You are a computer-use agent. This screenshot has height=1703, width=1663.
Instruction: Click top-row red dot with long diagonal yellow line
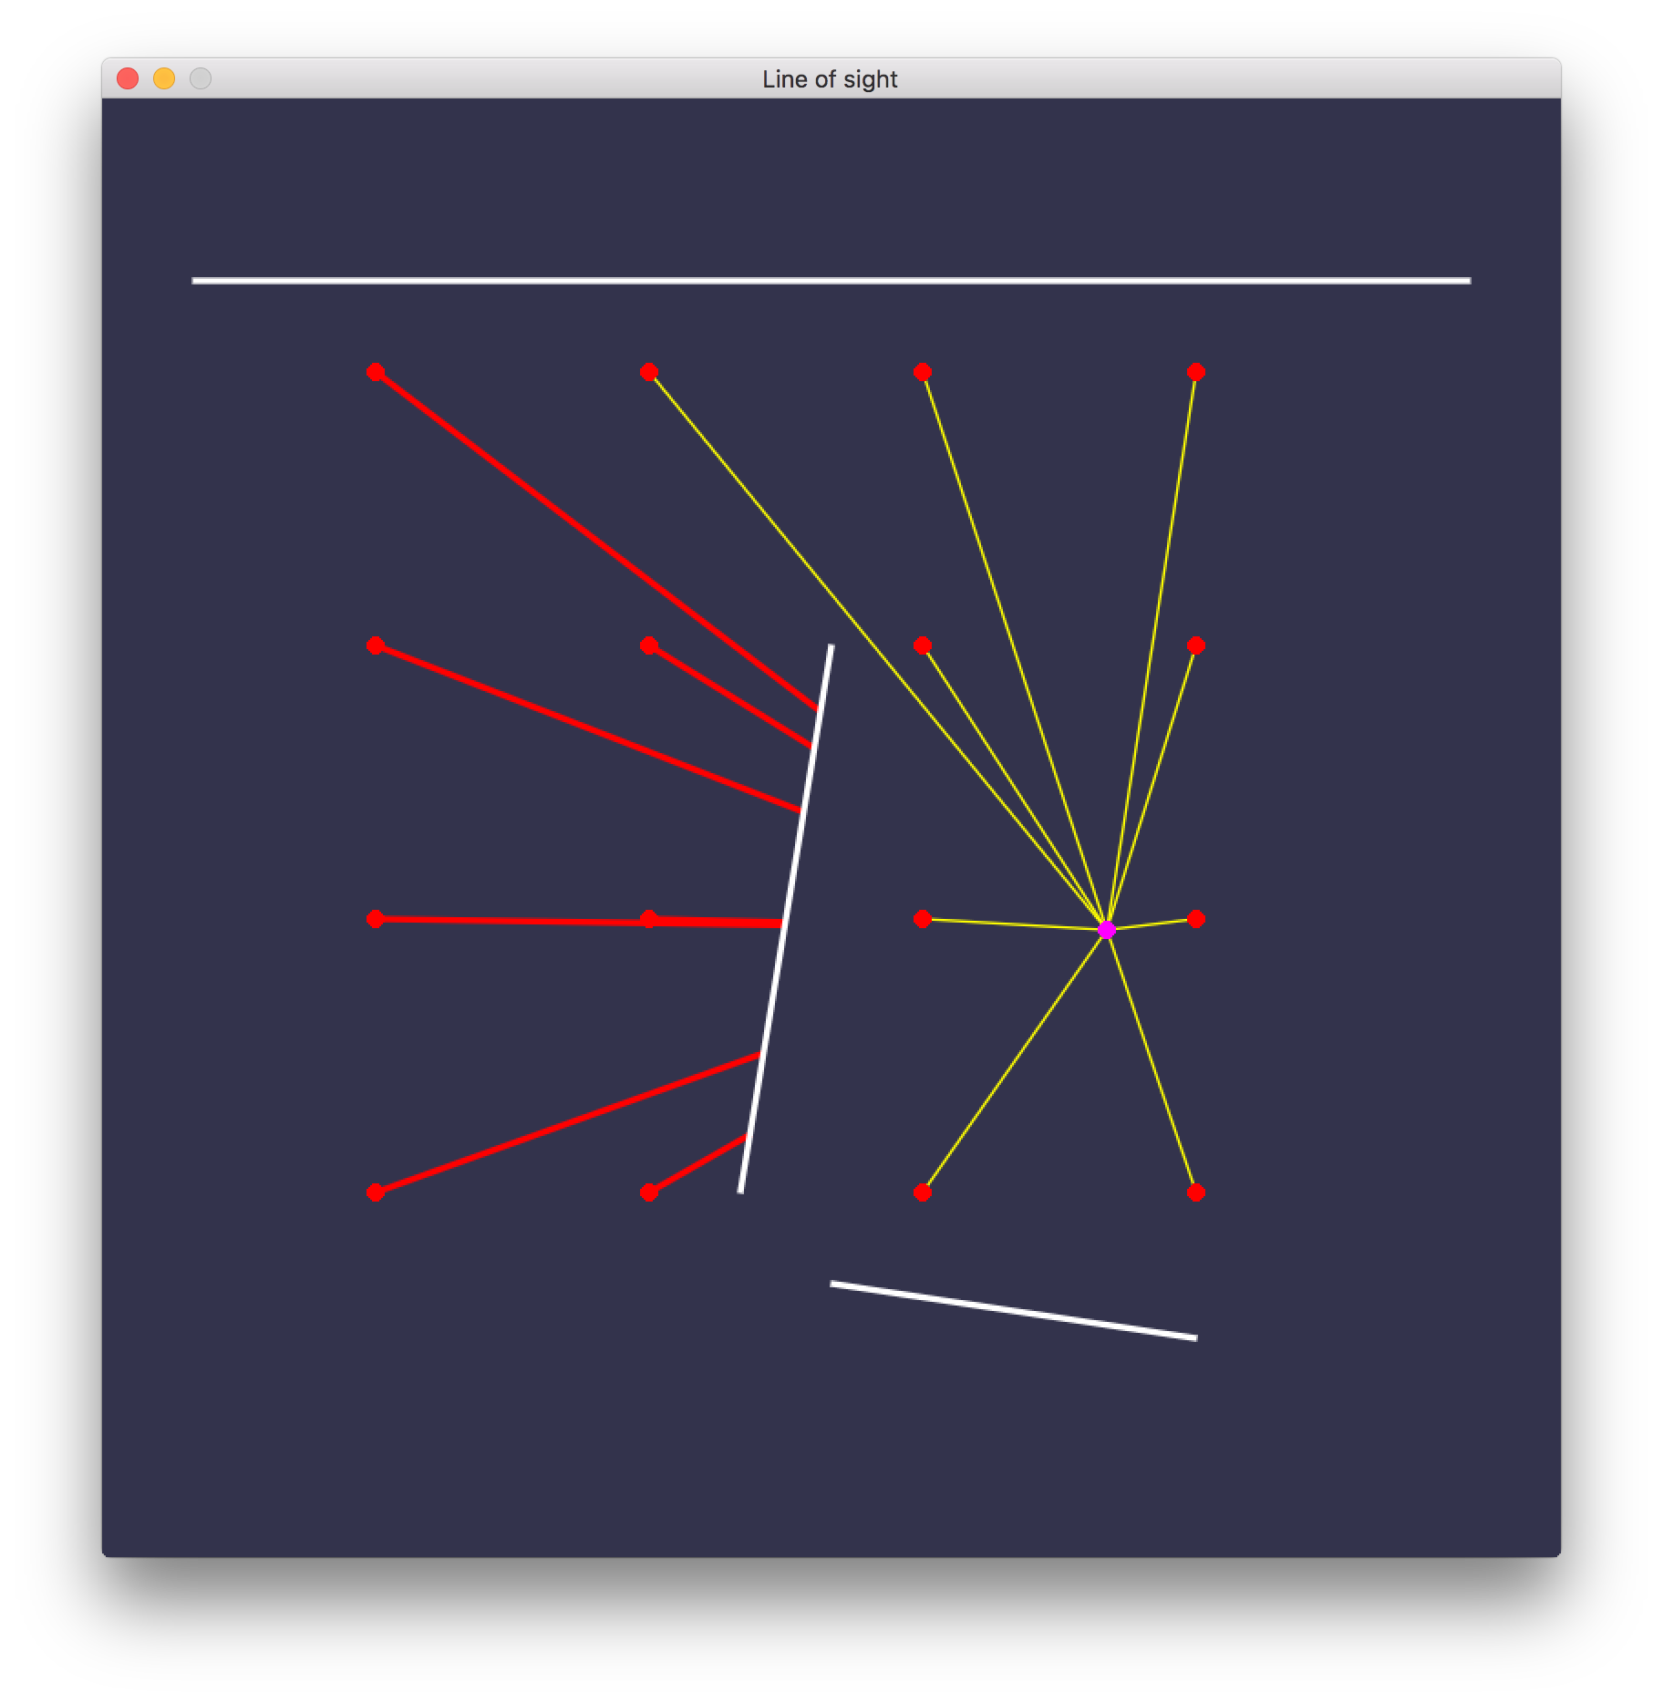(648, 372)
